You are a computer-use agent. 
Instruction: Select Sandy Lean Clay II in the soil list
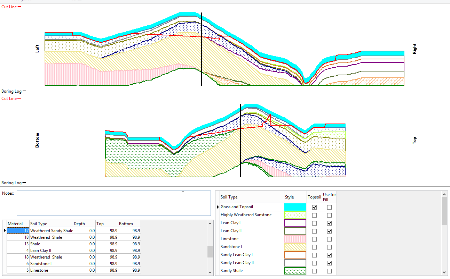coord(252,263)
